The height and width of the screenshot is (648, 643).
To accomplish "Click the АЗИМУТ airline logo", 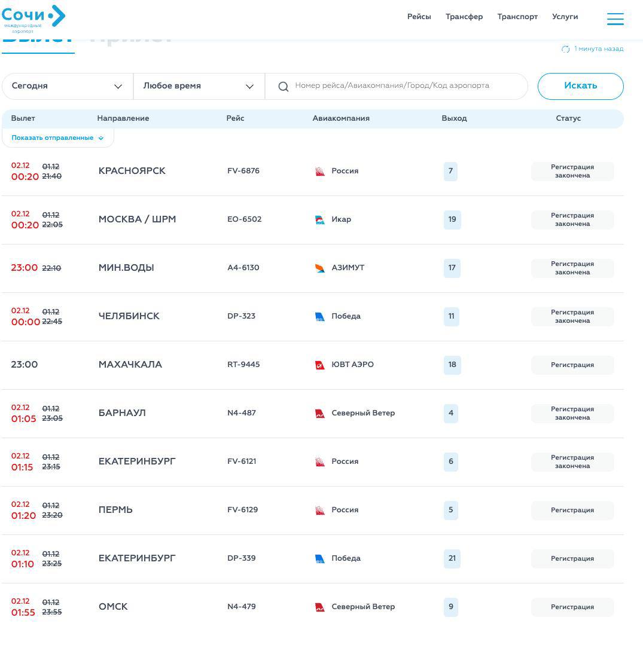I will [320, 268].
